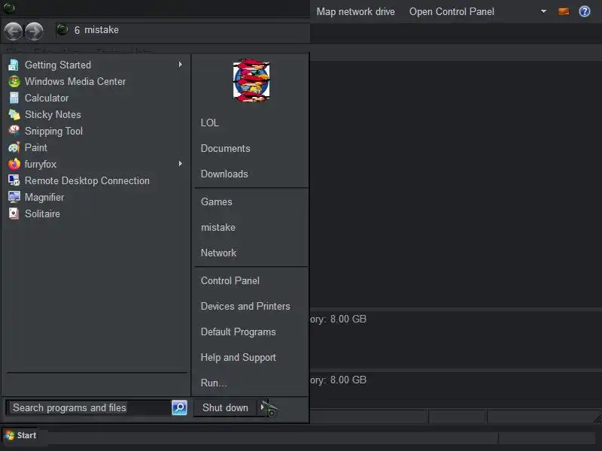Go forward with the Forward arrow
The height and width of the screenshot is (451, 602).
34,31
